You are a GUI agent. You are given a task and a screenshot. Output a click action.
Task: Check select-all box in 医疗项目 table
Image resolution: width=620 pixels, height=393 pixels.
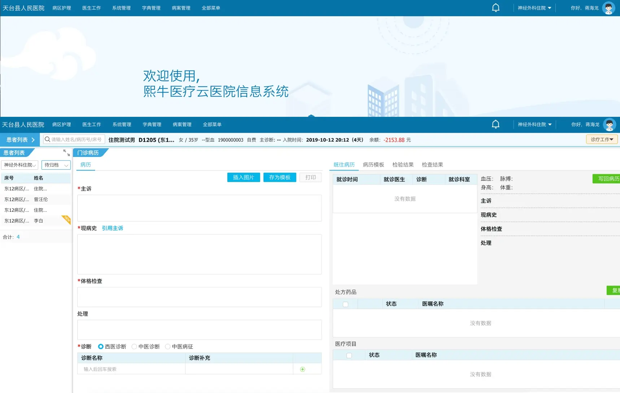349,356
